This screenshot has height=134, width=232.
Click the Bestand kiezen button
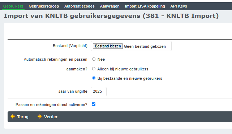pyautogui.click(x=108, y=46)
